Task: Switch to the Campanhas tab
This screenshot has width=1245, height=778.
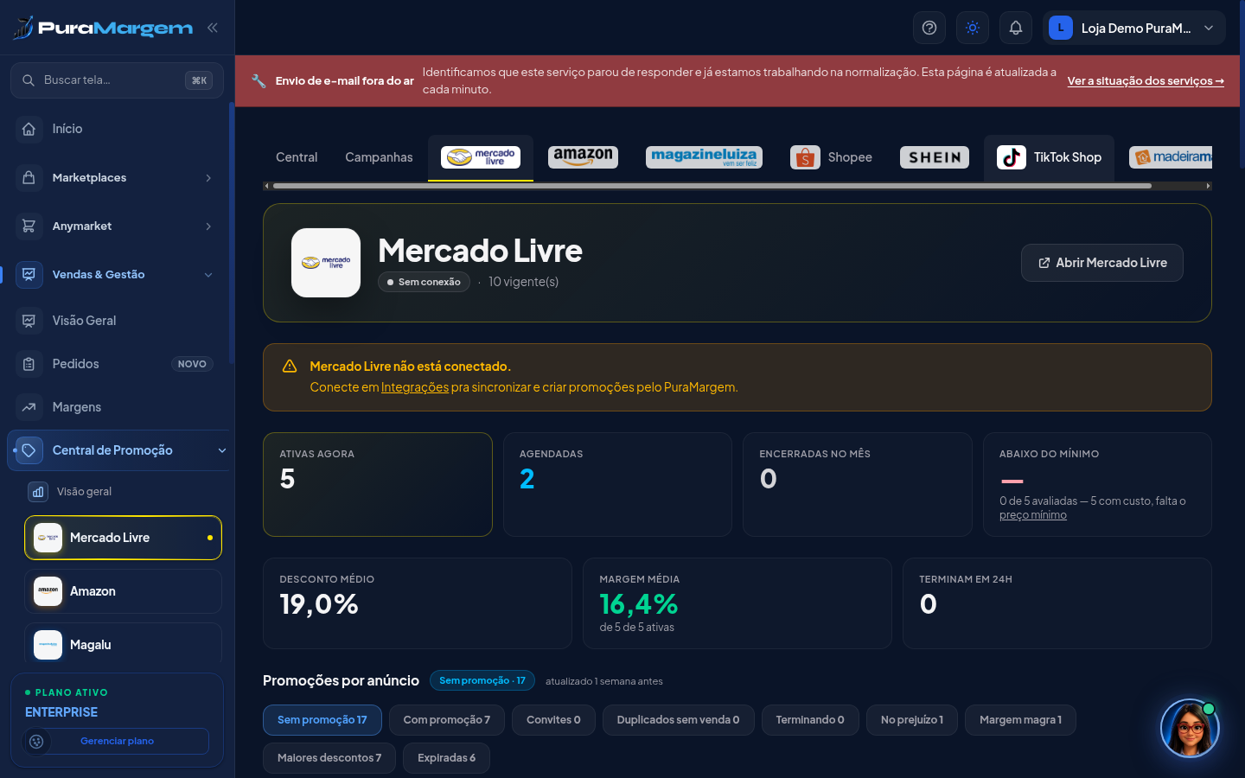Action: pyautogui.click(x=379, y=157)
